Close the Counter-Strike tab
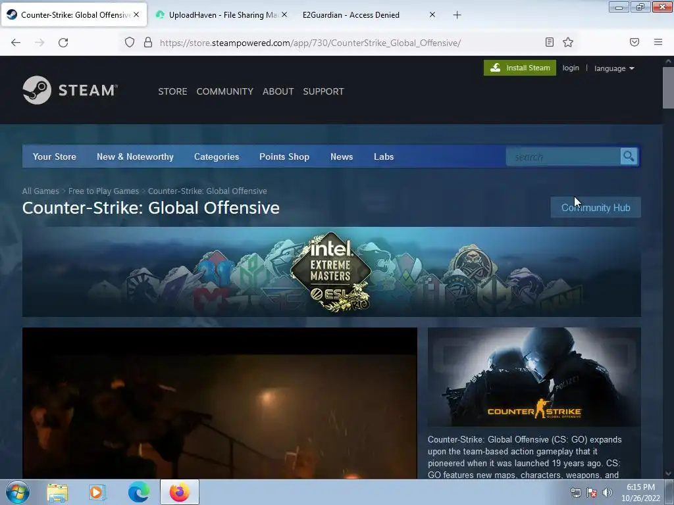This screenshot has height=505, width=674. click(136, 14)
